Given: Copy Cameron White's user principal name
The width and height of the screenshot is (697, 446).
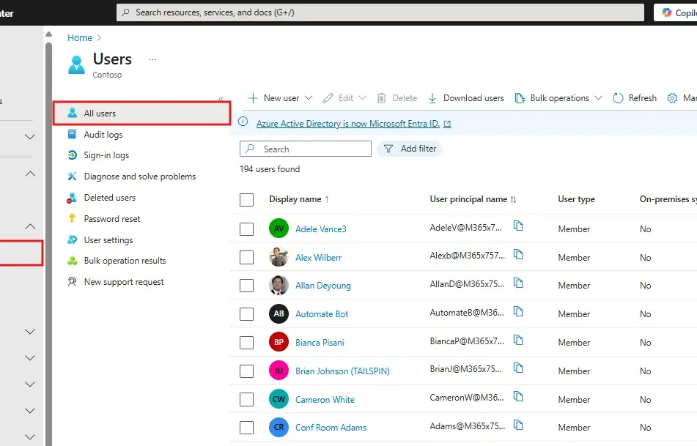Looking at the screenshot, I should pyautogui.click(x=518, y=396).
